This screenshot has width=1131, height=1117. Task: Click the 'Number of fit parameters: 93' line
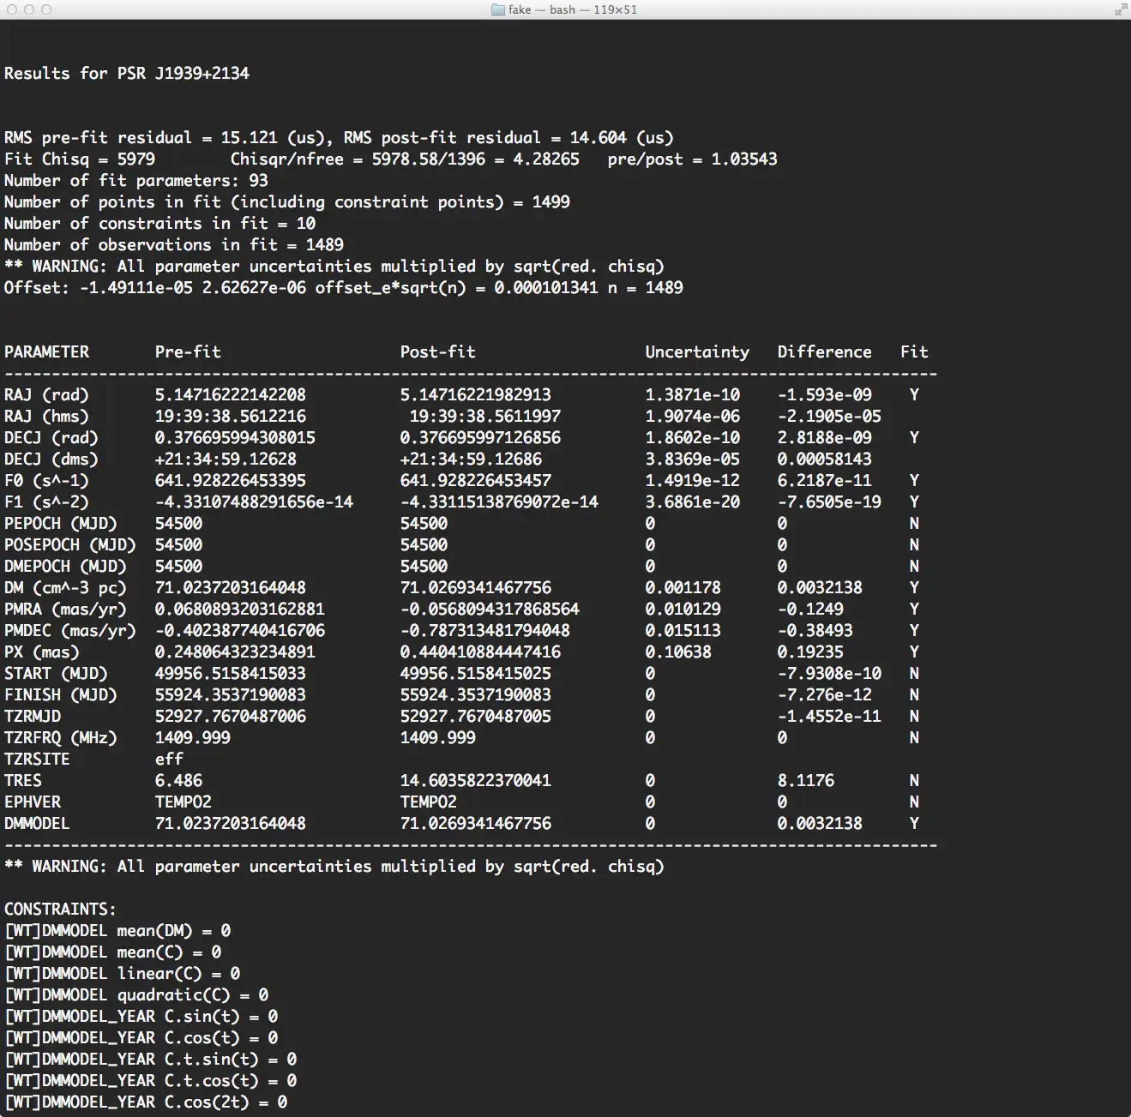coord(136,181)
